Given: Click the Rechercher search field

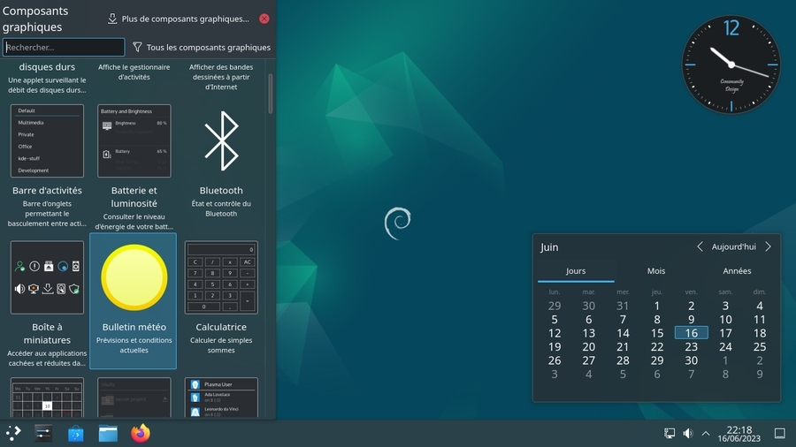Looking at the screenshot, I should [64, 47].
